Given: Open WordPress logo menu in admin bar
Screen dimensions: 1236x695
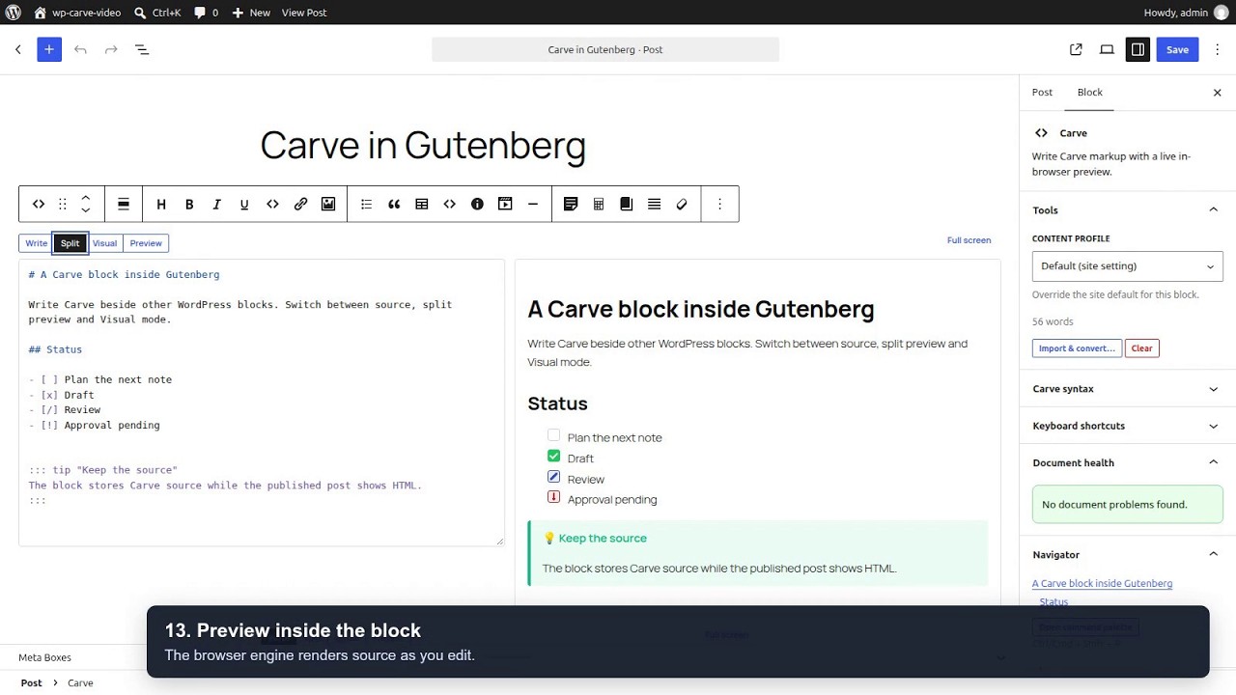Looking at the screenshot, I should pyautogui.click(x=14, y=13).
